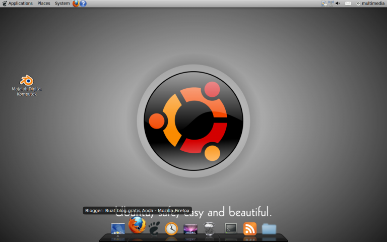The height and width of the screenshot is (242, 387).
Task: Launch Firefox from the top panel
Action: 76,4
